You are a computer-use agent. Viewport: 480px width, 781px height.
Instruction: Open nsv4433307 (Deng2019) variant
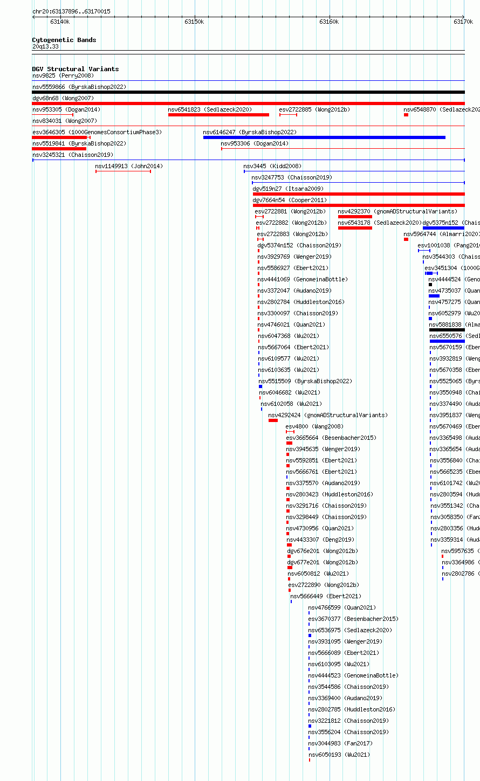pyautogui.click(x=320, y=540)
